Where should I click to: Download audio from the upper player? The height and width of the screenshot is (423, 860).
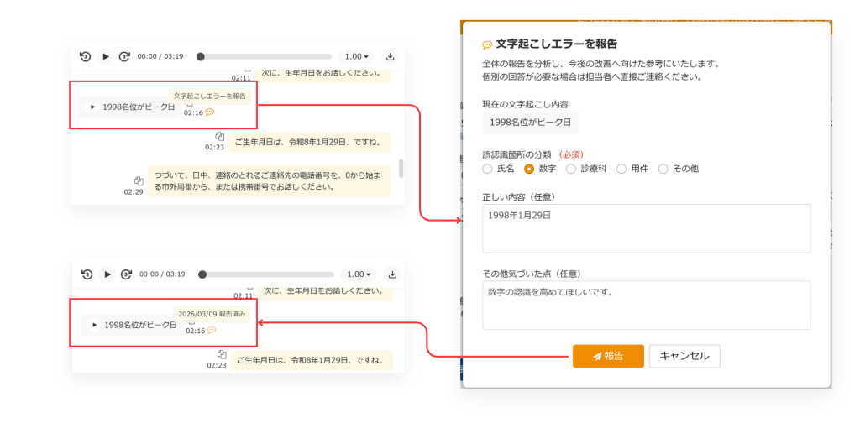[x=391, y=56]
